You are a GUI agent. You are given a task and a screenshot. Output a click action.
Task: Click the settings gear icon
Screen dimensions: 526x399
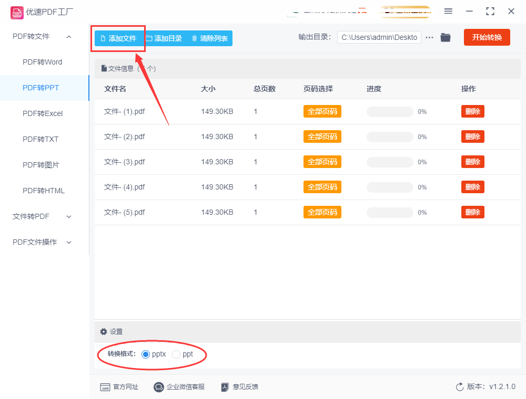coord(104,332)
